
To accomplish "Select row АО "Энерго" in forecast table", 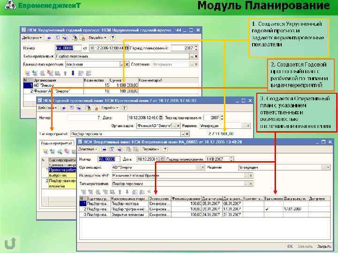I will tap(111, 85).
